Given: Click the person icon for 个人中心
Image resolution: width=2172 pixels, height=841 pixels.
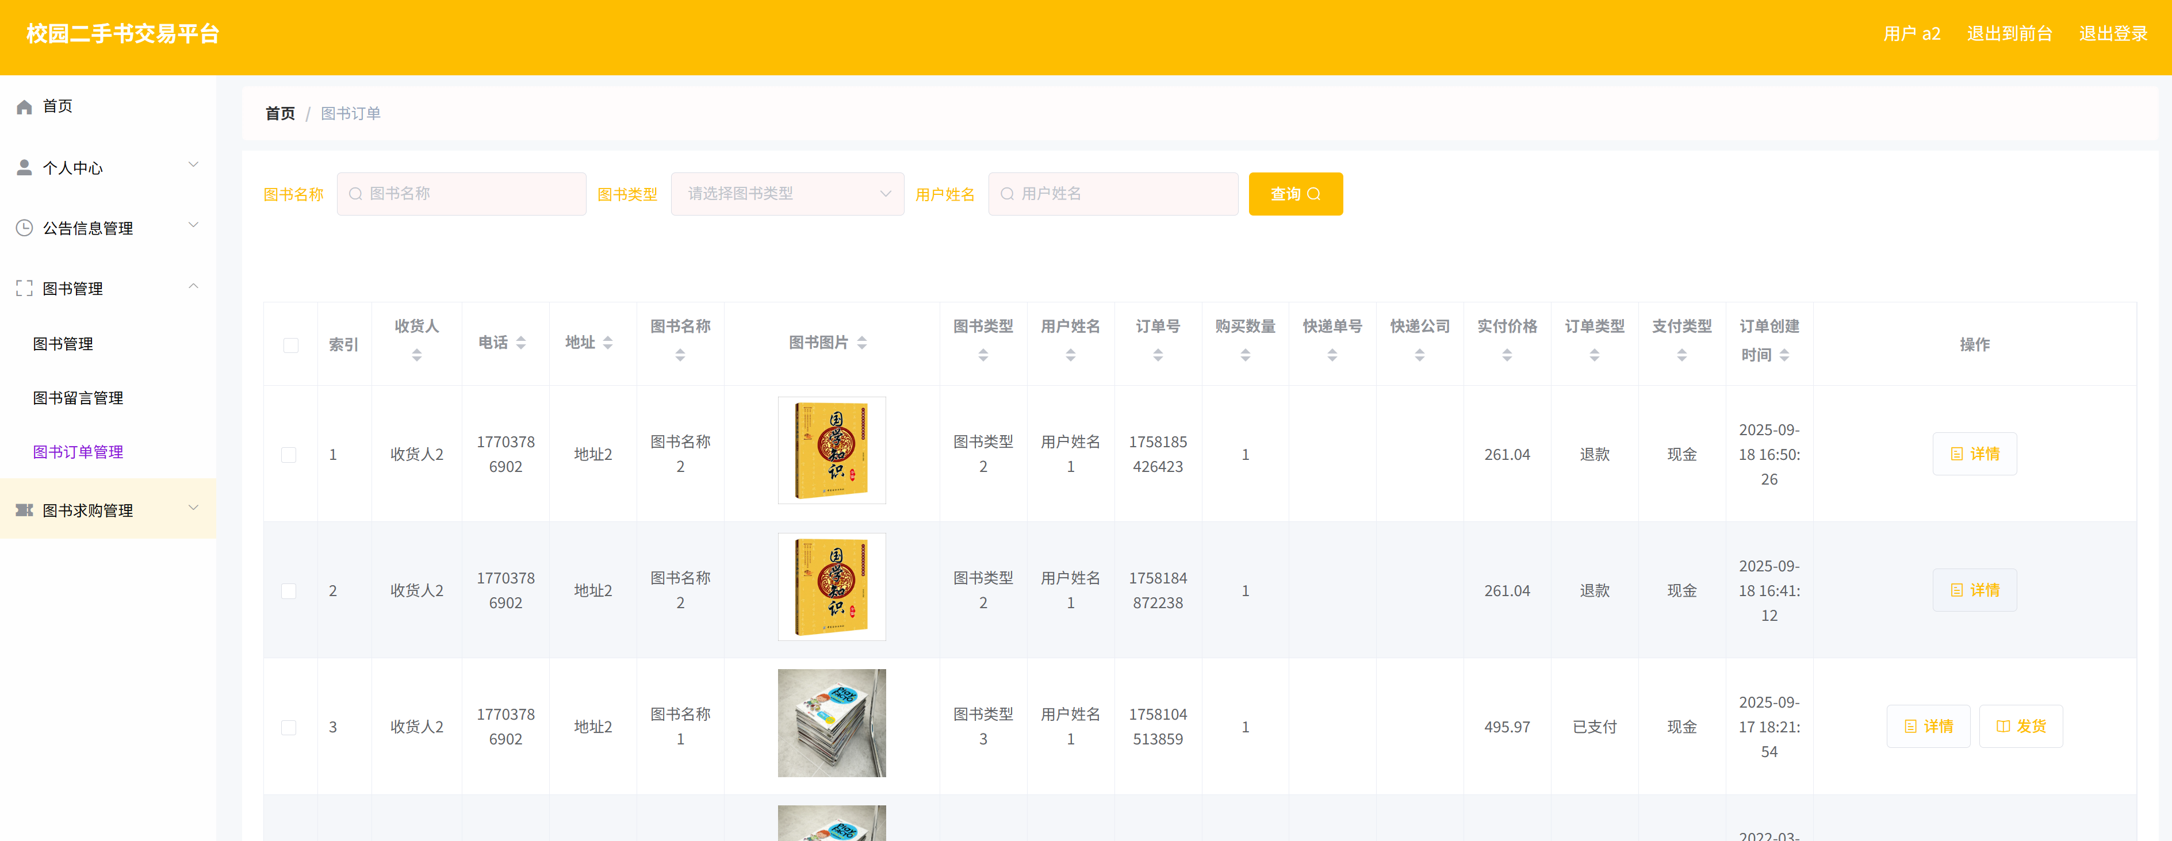Looking at the screenshot, I should click(25, 168).
